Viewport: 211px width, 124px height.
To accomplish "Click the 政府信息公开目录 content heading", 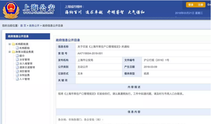I will point(68,40).
